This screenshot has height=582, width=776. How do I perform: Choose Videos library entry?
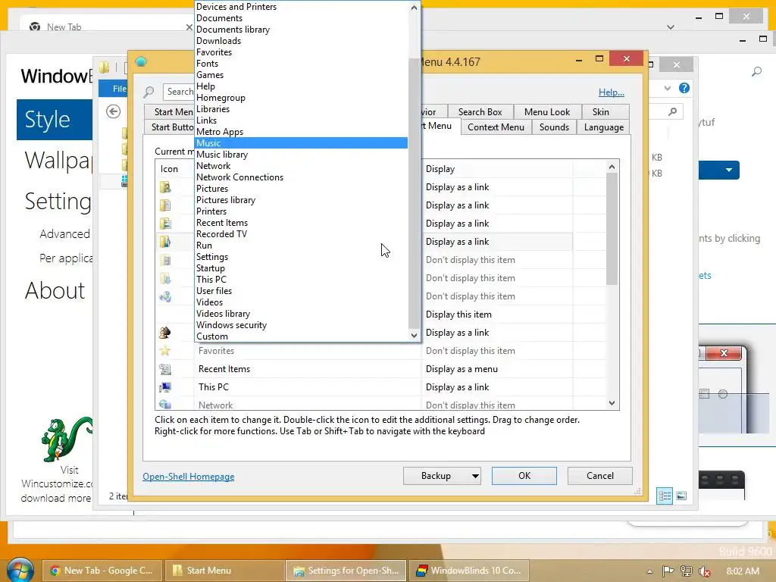[302, 314]
